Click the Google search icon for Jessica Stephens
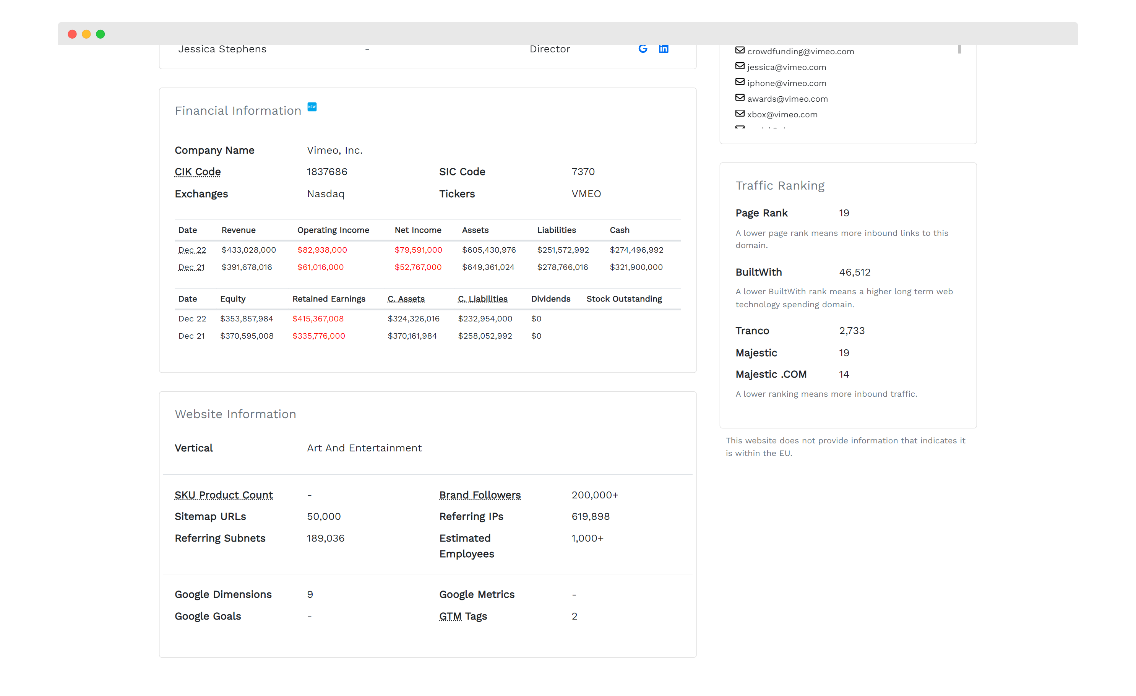Viewport: 1136px width, 696px height. coord(643,49)
